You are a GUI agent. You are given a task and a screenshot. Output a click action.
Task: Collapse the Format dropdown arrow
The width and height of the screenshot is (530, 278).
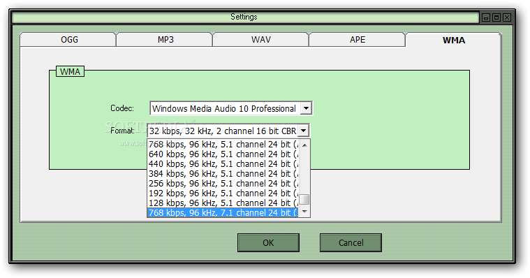(x=304, y=131)
